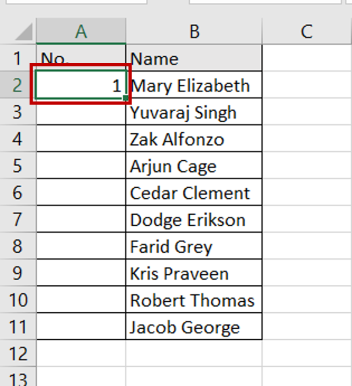
Task: Select row 1 header
Action: 18,59
